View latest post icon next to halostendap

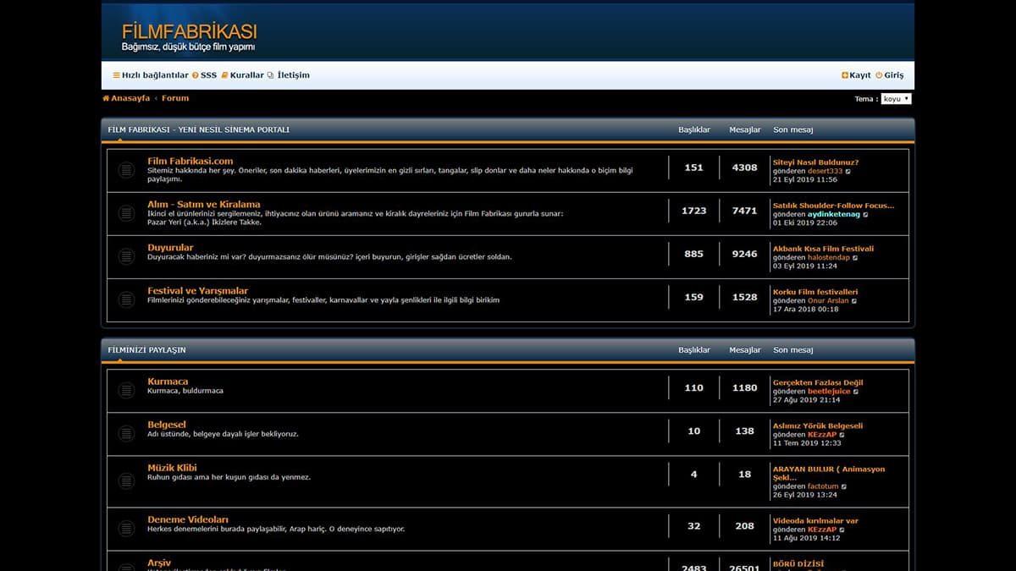coord(856,257)
